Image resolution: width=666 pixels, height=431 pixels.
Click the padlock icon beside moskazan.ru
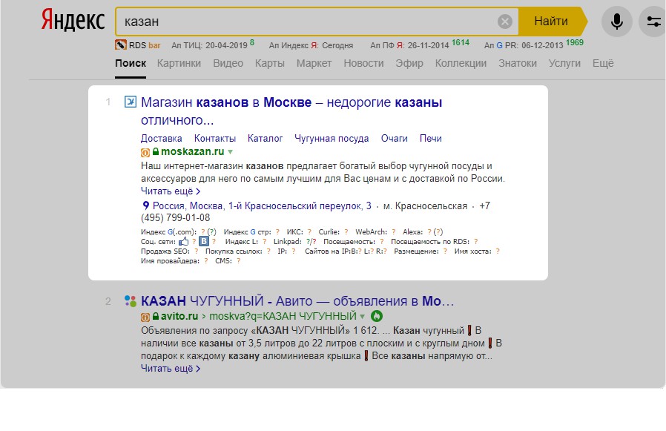[x=156, y=151]
